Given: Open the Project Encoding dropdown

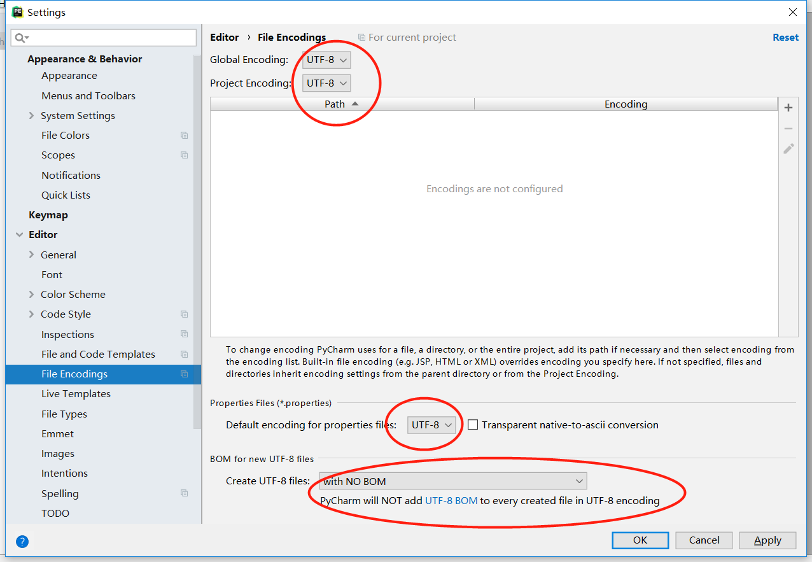Looking at the screenshot, I should pyautogui.click(x=326, y=83).
